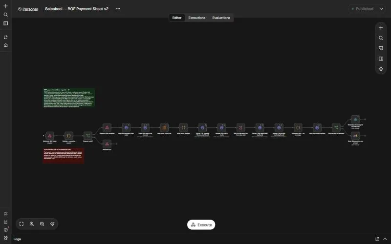
Task: Select the Upload PDF HTTP node just before the Wait node
Action: (x=221, y=127)
